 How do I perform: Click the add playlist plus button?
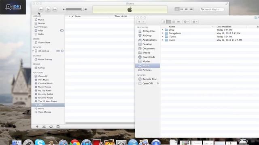click(x=37, y=126)
